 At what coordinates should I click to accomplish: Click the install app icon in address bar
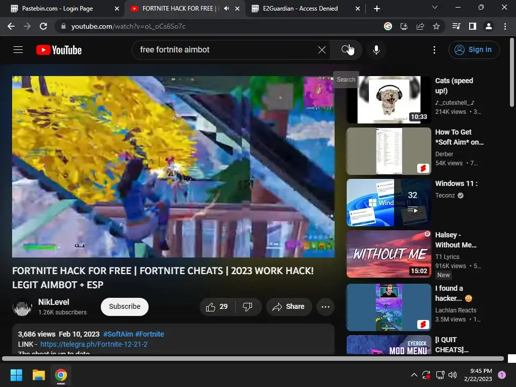click(404, 26)
